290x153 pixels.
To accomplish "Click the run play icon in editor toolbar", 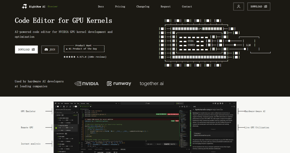I will [180, 106].
